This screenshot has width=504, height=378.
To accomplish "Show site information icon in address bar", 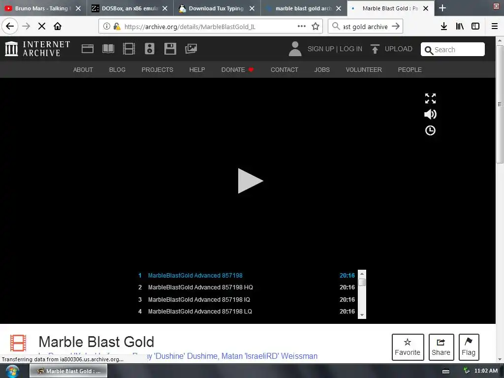I will (x=107, y=27).
